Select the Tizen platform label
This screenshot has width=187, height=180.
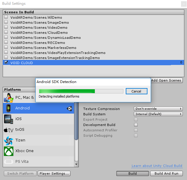coord(20,140)
